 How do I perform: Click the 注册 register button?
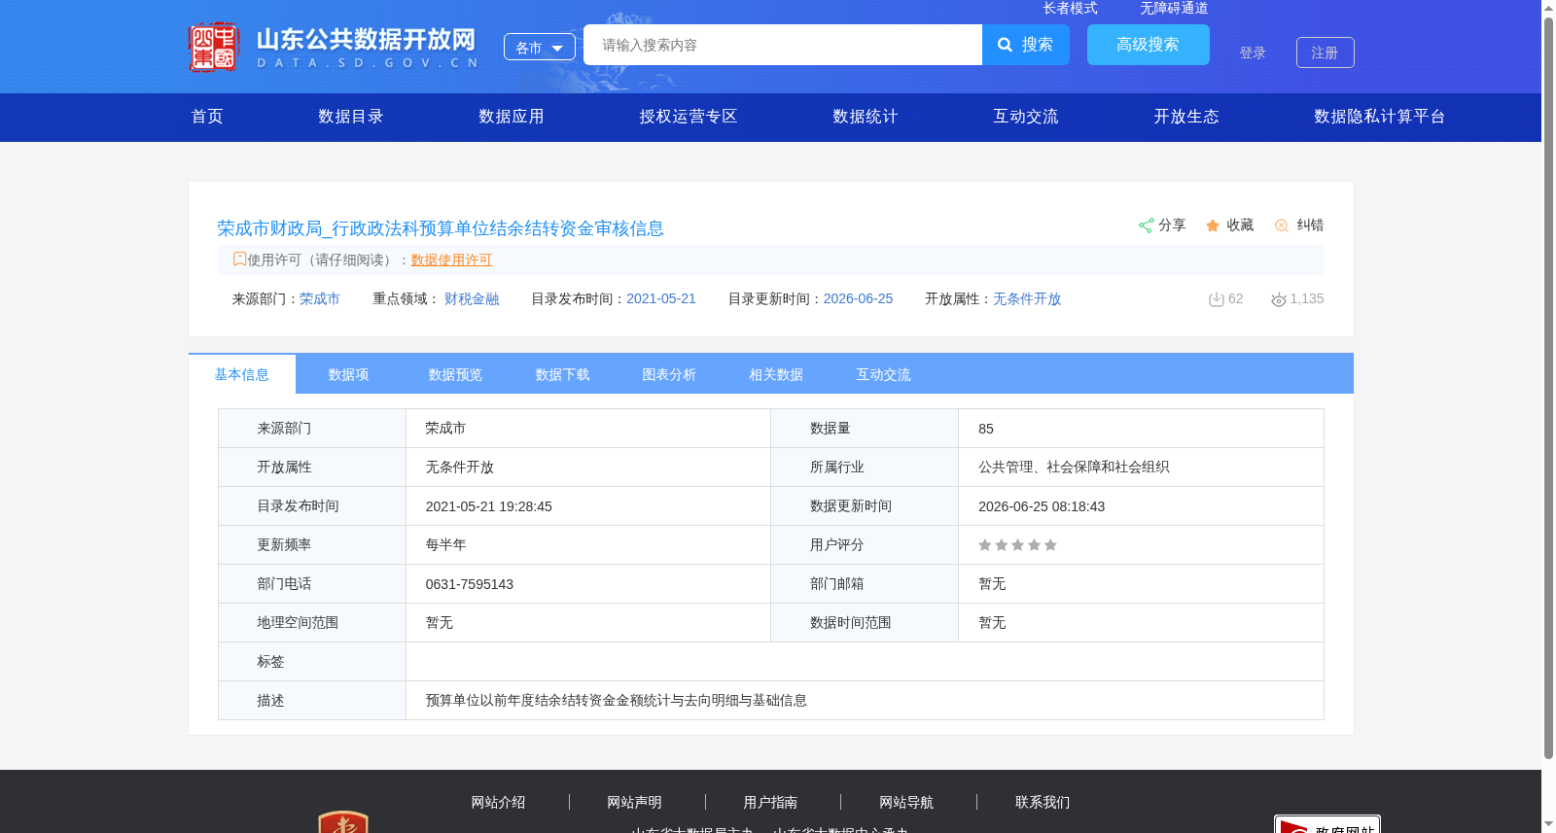point(1326,52)
